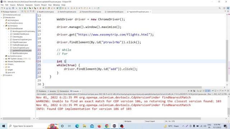Show hidden tray icons chevron
The image size is (230, 129).
pos(183,126)
